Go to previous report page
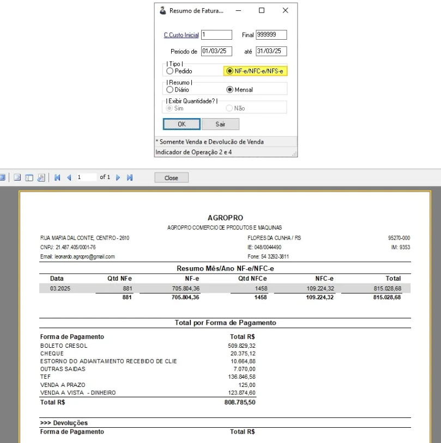The width and height of the screenshot is (441, 443). click(x=69, y=177)
